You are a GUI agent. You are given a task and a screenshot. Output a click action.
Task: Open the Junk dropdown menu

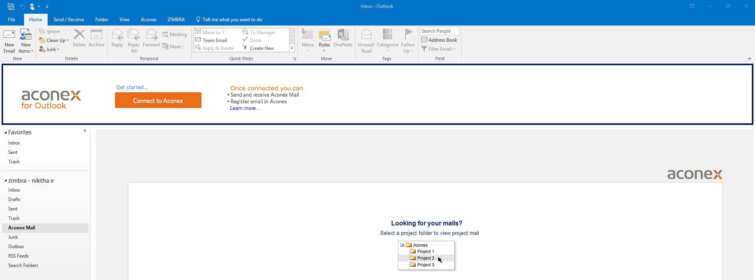coord(49,49)
